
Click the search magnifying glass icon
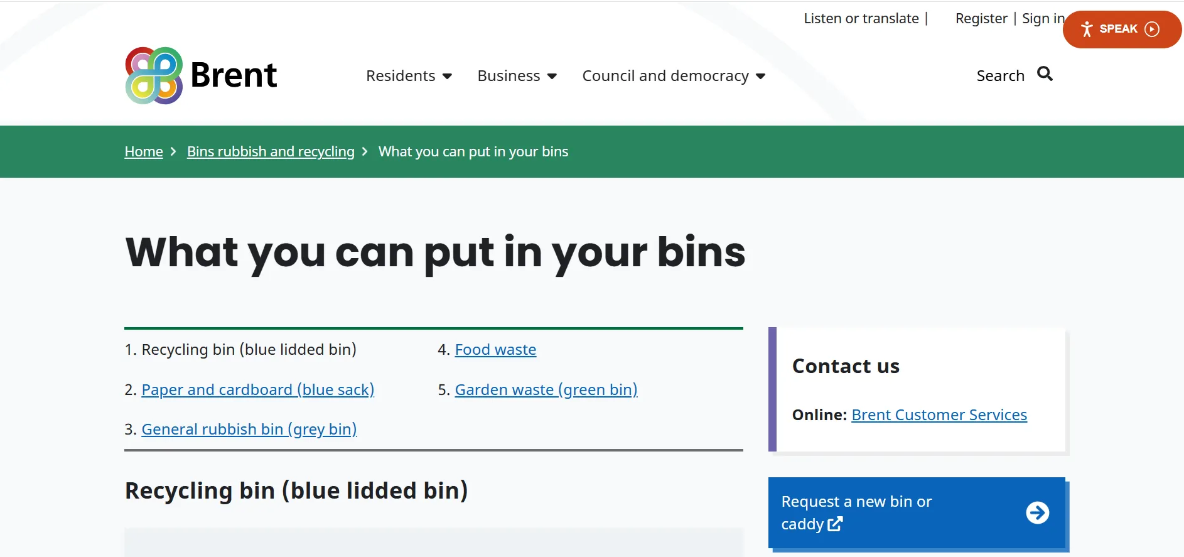pos(1045,74)
